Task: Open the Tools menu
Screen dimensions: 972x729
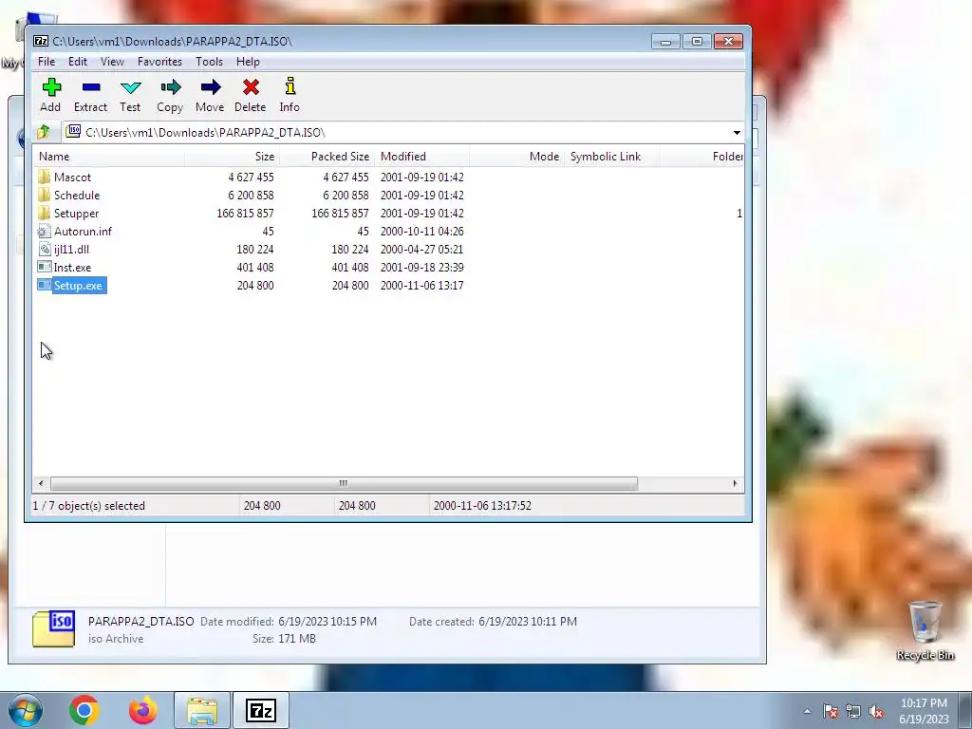Action: point(209,62)
